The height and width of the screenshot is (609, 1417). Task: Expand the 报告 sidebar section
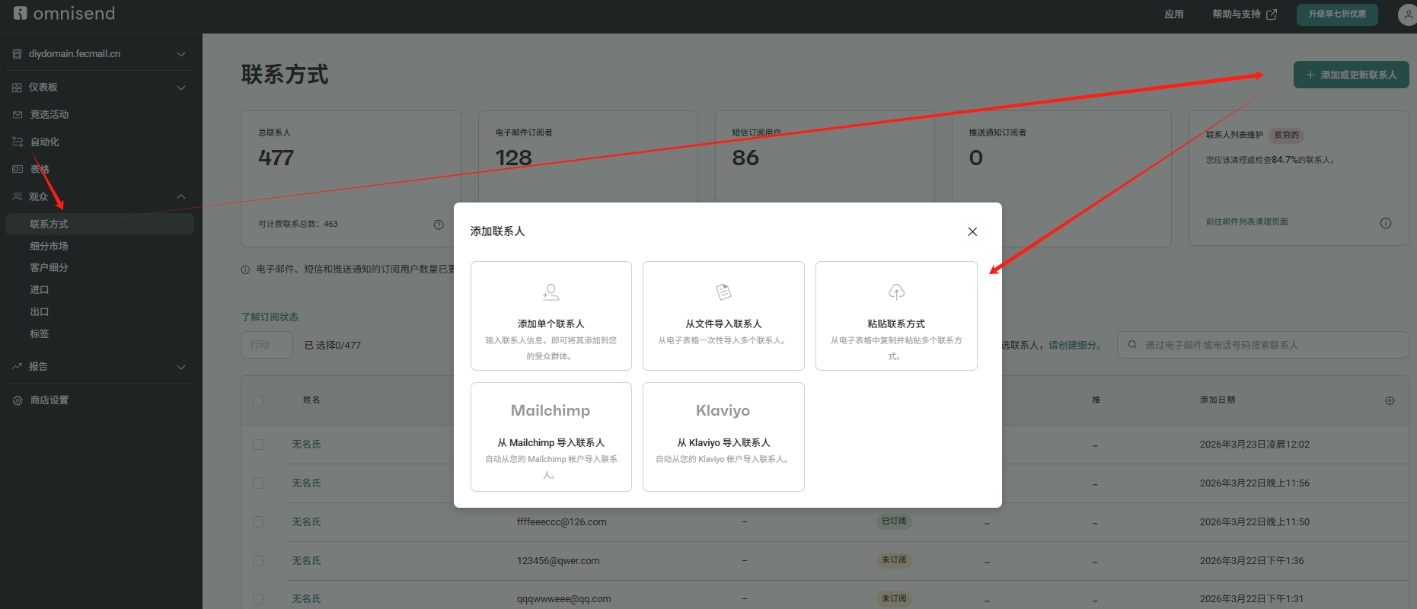coord(181,367)
